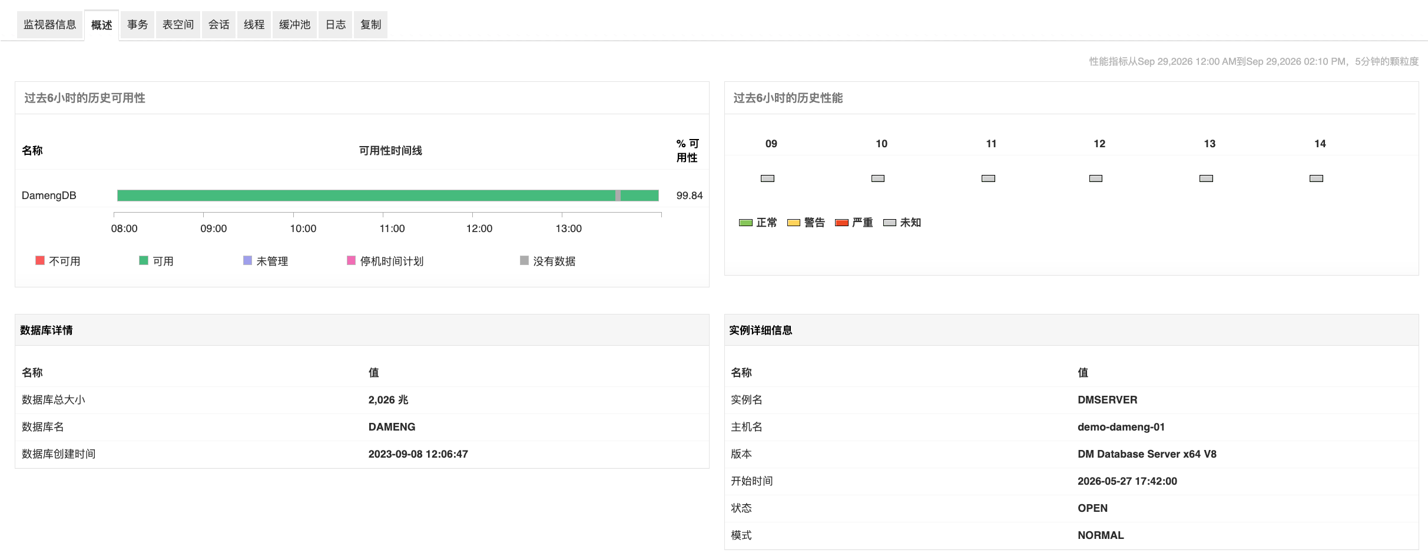Click the DM Database Server x64 V8 version
Screen dimensions: 1428x556
click(1147, 454)
